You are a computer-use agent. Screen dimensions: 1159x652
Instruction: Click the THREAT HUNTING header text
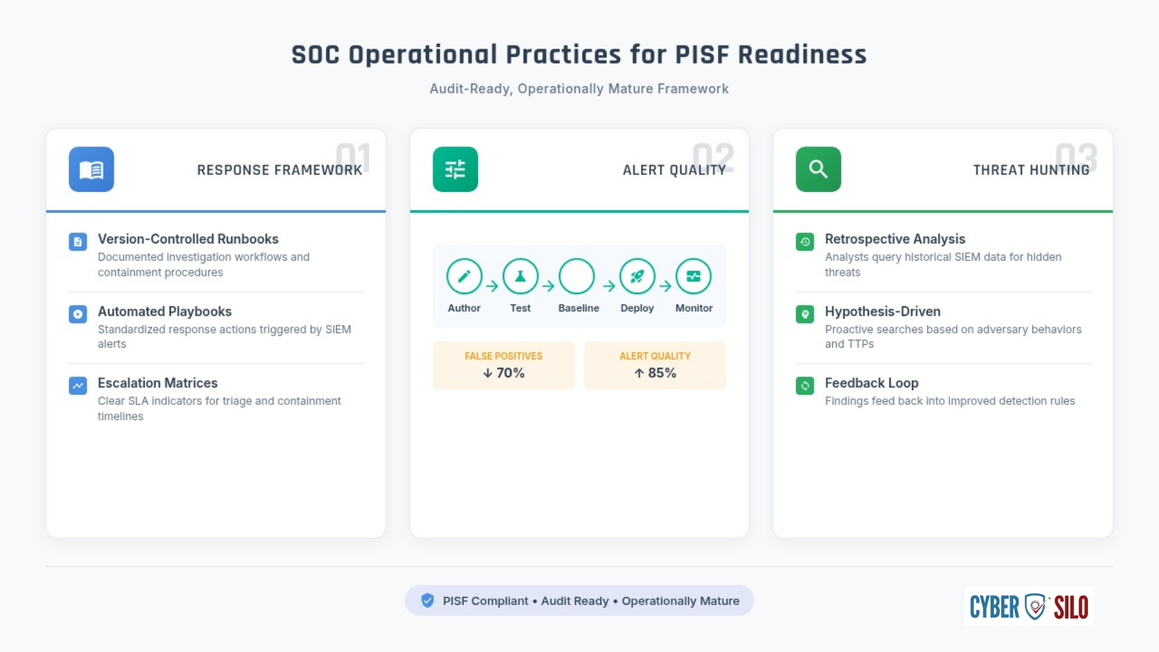(1032, 170)
